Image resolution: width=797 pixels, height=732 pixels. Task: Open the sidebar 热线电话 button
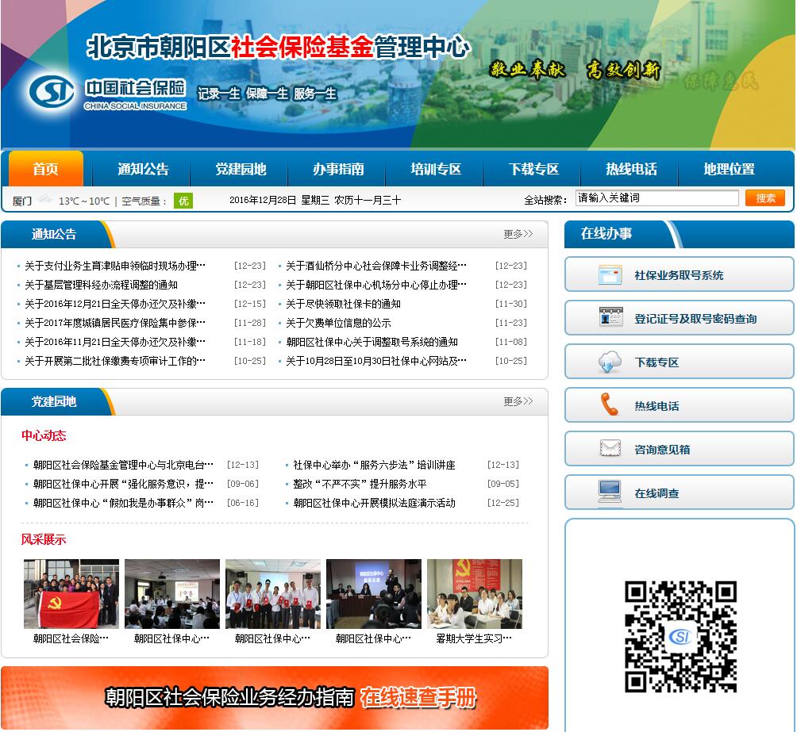[679, 405]
